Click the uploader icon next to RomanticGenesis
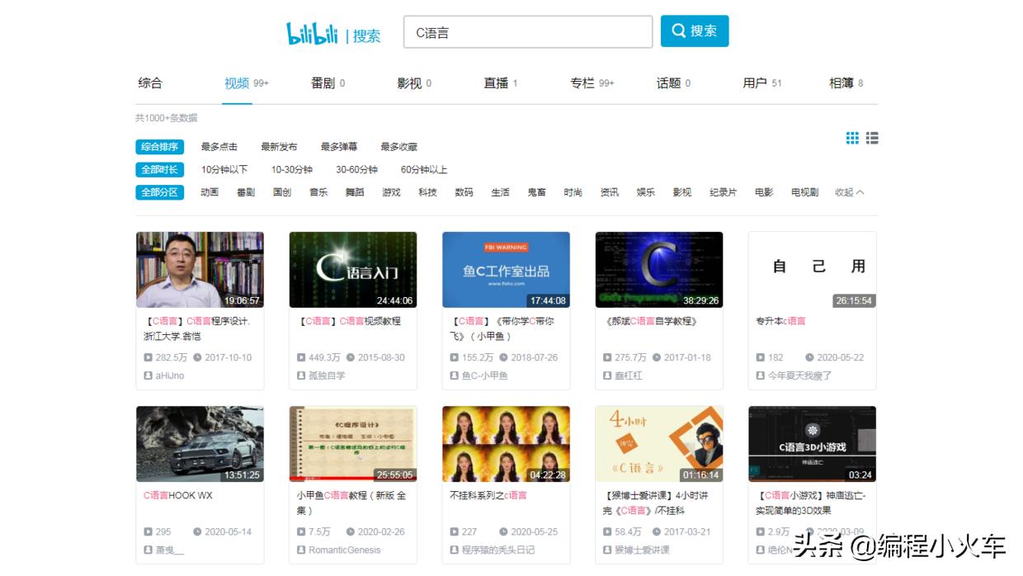Image resolution: width=1023 pixels, height=576 pixels. click(x=300, y=550)
